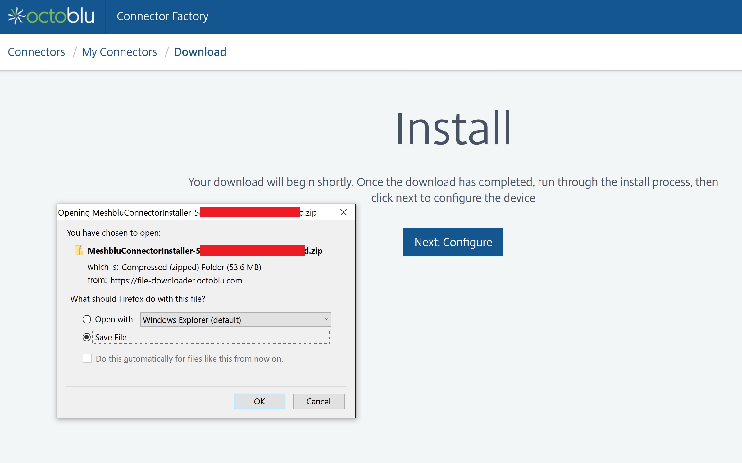Click the Install heading

point(453,128)
